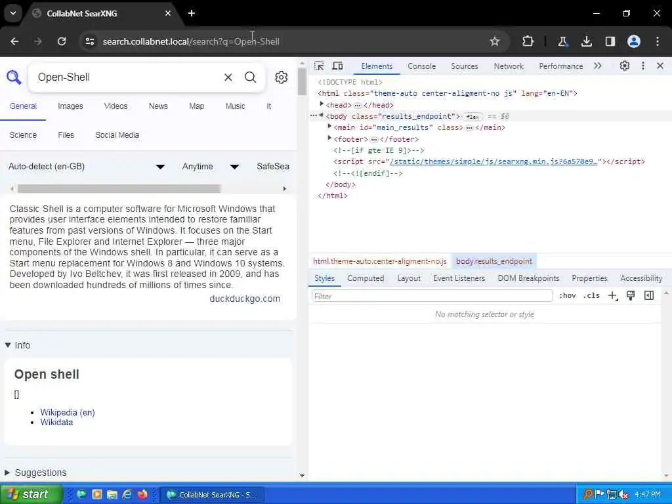672x504 pixels.
Task: Open DevTools Network tab
Action: click(509, 66)
